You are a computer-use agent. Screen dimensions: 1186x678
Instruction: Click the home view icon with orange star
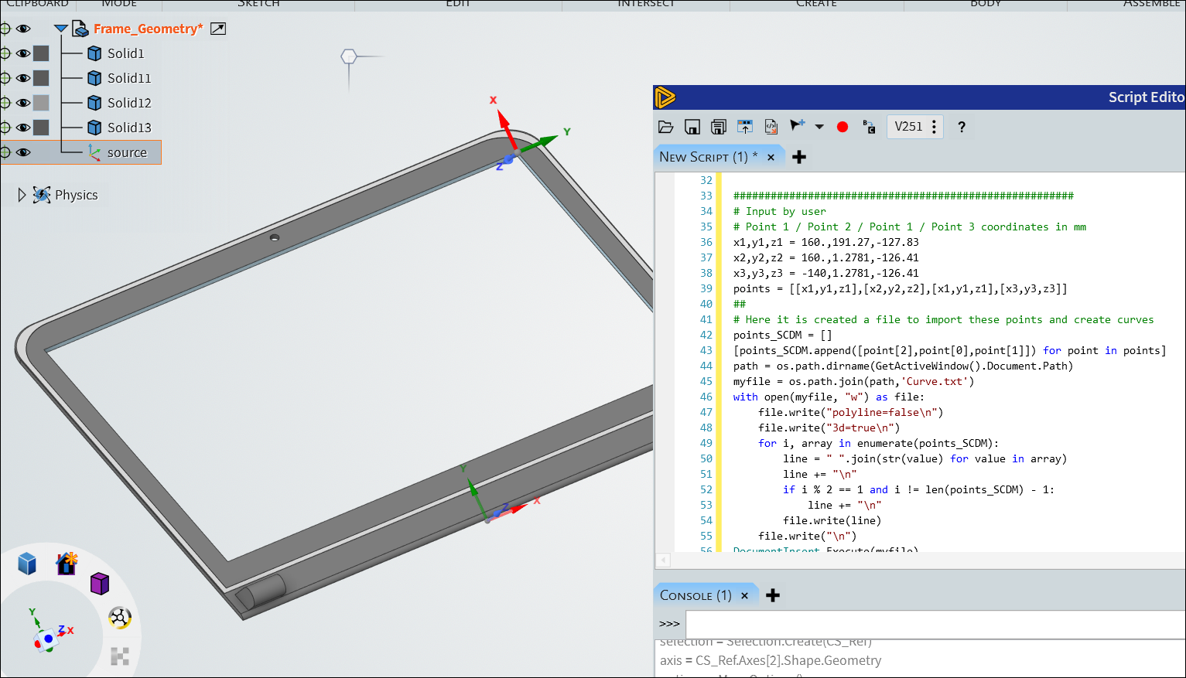pyautogui.click(x=67, y=563)
